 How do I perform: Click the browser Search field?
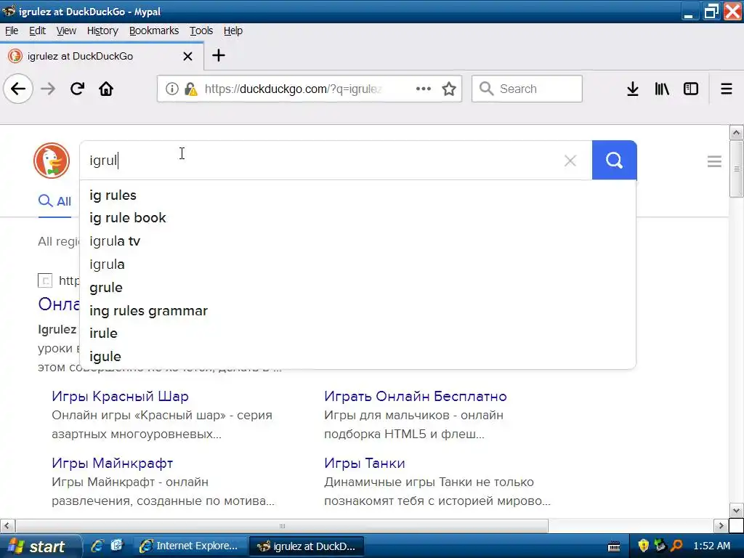pos(527,89)
